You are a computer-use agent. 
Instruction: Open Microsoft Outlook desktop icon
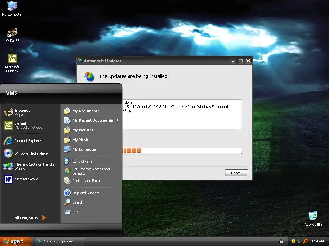click(x=12, y=63)
